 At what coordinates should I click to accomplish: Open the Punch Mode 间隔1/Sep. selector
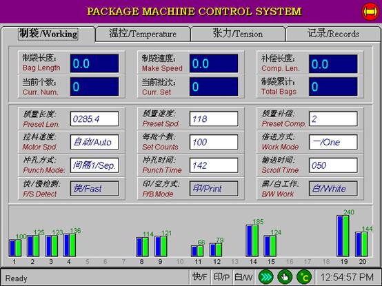pos(94,165)
